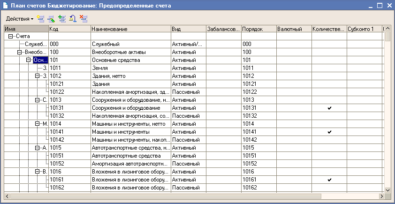Select the Порядок cell with value 1014

(x=259, y=124)
